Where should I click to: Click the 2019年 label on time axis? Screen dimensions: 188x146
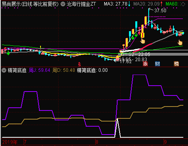pyautogui.click(x=10, y=142)
